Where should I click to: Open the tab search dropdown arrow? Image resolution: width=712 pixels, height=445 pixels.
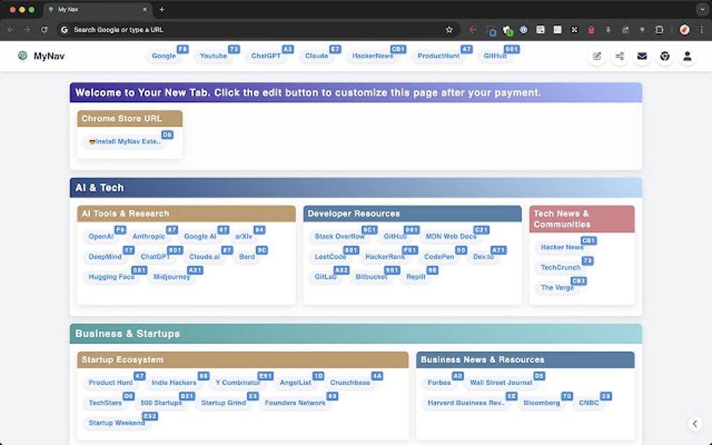(704, 10)
